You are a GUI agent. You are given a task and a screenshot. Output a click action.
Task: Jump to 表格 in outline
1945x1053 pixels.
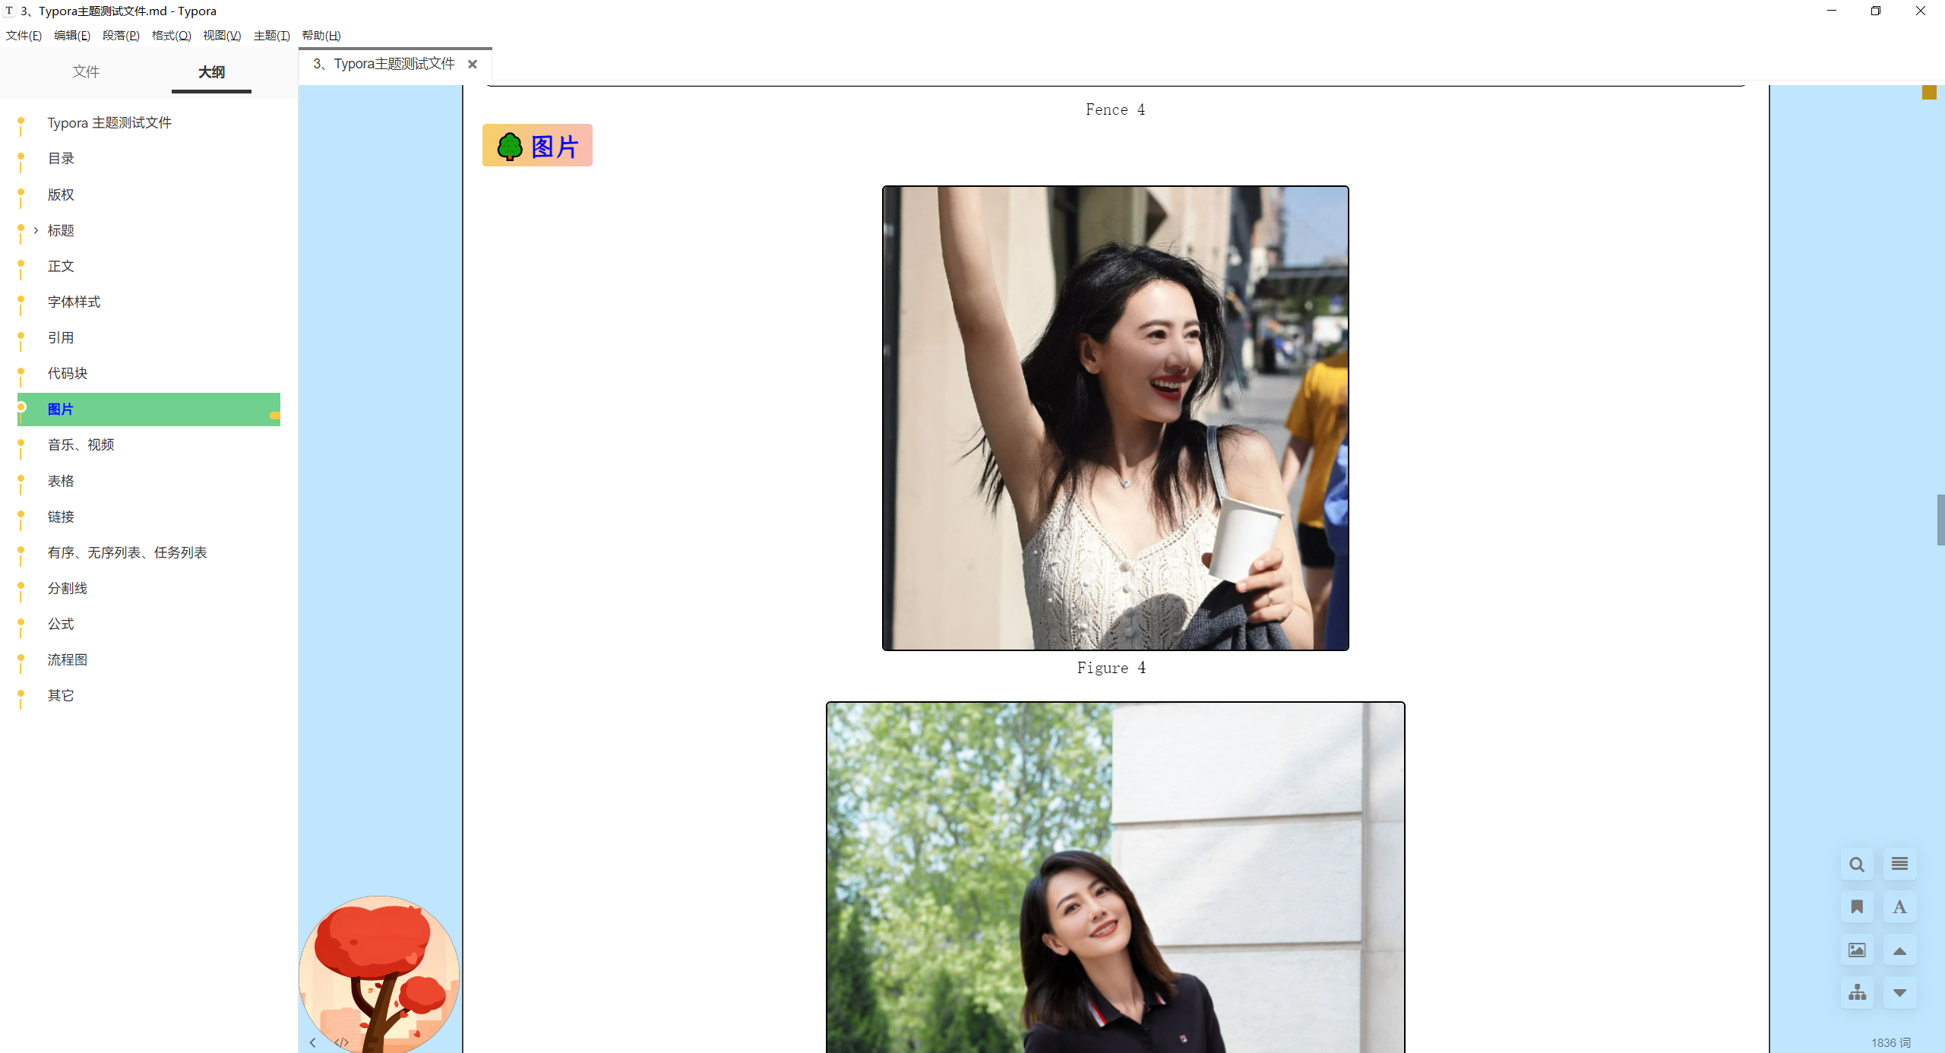[x=61, y=481]
